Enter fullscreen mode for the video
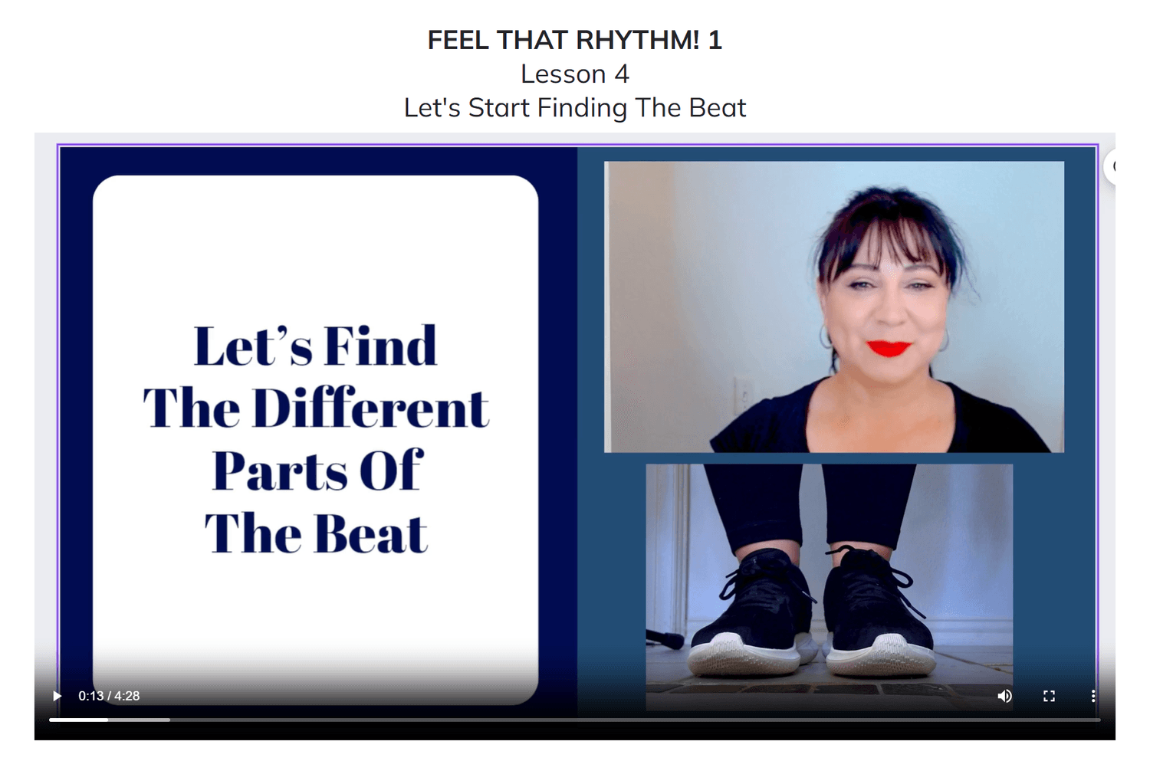Screen dimensions: 1150x761 pyautogui.click(x=1049, y=696)
